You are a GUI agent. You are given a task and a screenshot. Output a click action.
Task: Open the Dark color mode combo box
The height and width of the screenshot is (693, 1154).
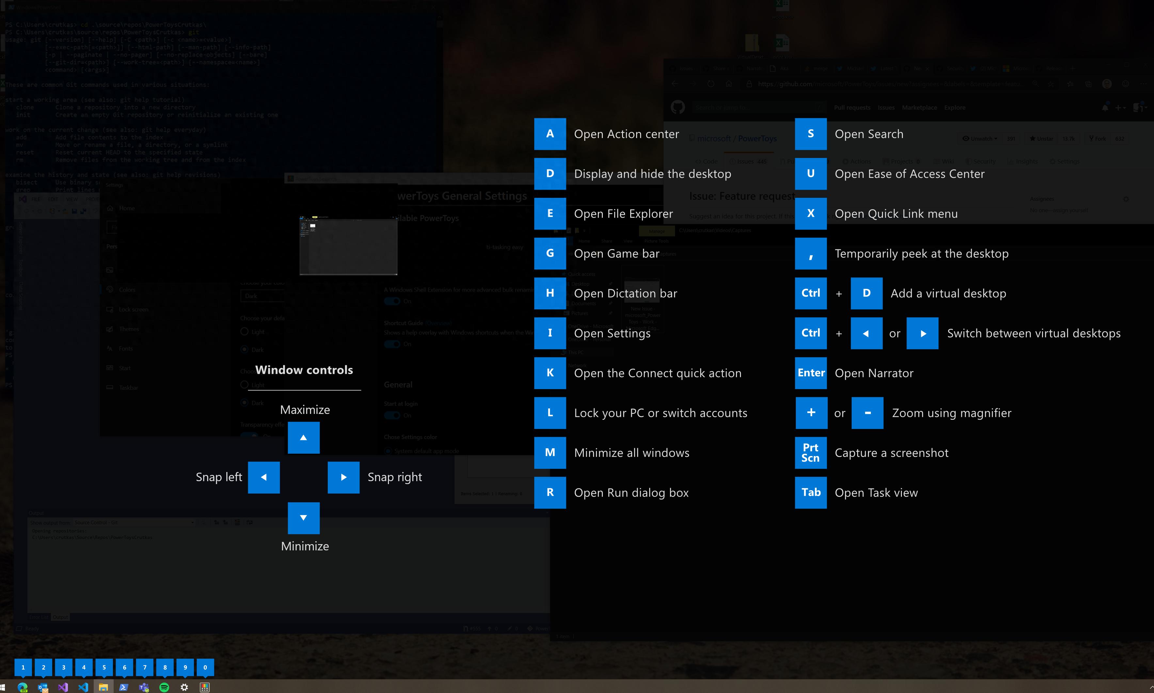click(263, 296)
